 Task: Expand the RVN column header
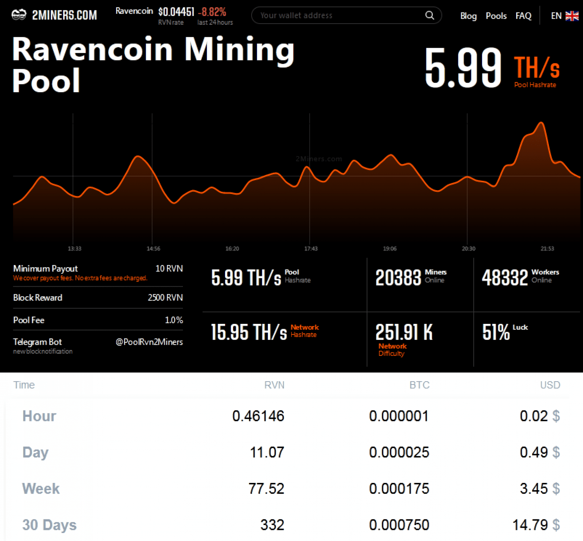[x=274, y=385]
